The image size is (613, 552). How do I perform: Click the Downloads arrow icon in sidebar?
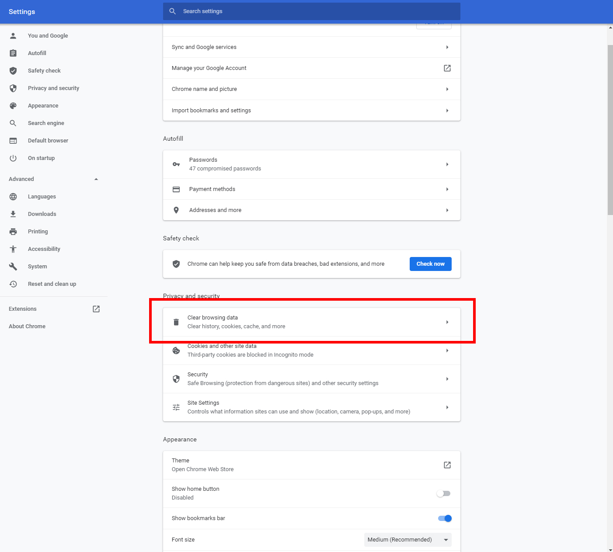(13, 214)
